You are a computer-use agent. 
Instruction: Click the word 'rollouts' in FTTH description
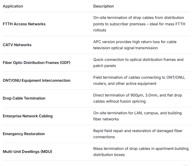coord(100,30)
